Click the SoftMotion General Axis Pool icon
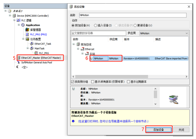The image size is (196, 139). pyautogui.click(x=19, y=62)
